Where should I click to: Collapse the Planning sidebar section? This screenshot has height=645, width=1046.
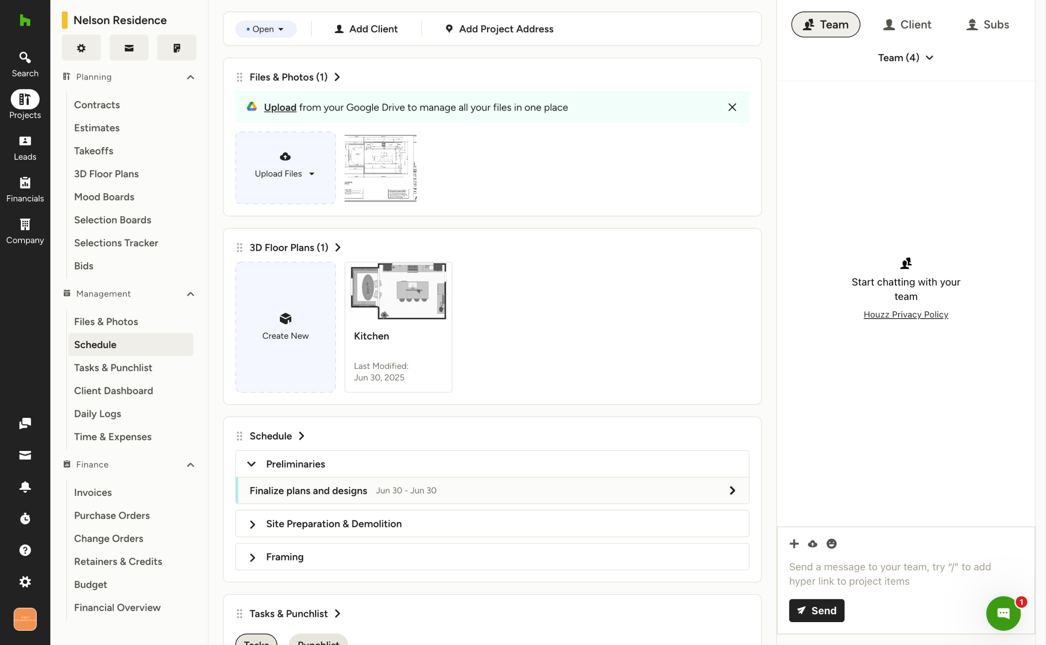(x=190, y=77)
